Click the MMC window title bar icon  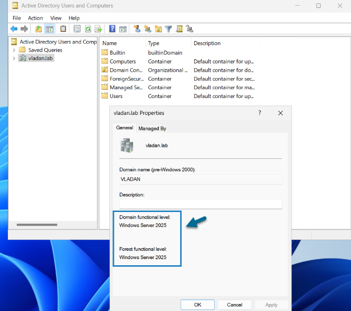pyautogui.click(x=15, y=6)
